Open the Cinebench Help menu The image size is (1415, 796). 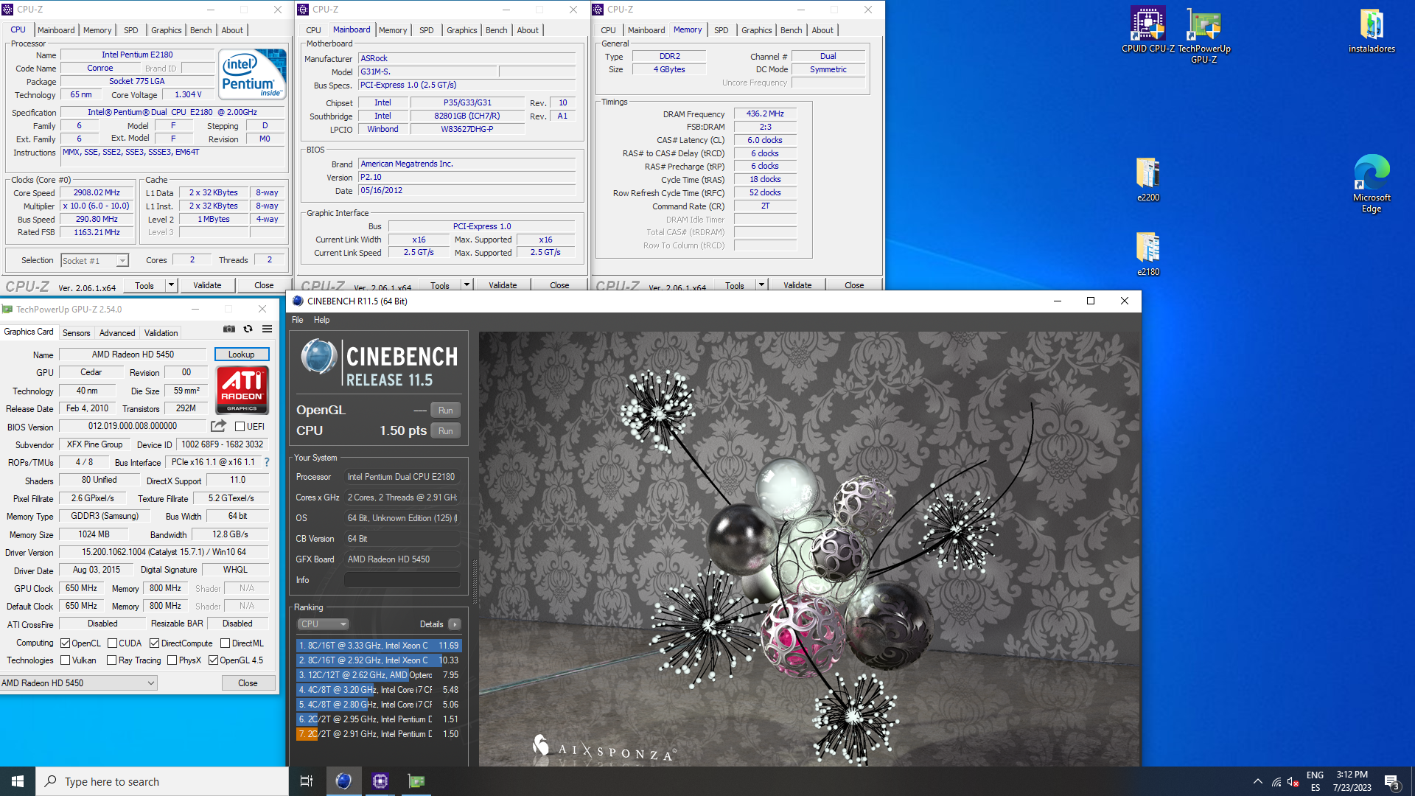[321, 320]
